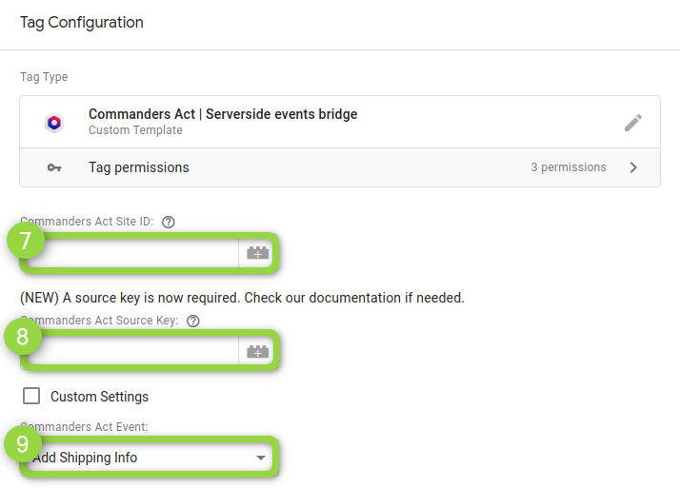
Task: Click the Custom Settings label text
Action: [99, 397]
